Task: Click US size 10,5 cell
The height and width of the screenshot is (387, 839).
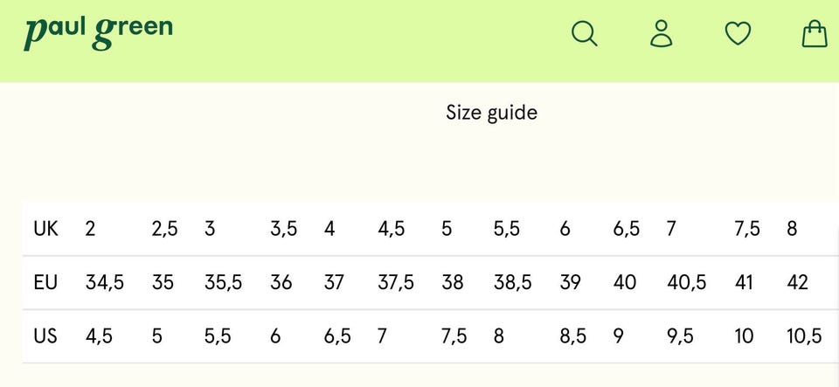Action: point(804,335)
